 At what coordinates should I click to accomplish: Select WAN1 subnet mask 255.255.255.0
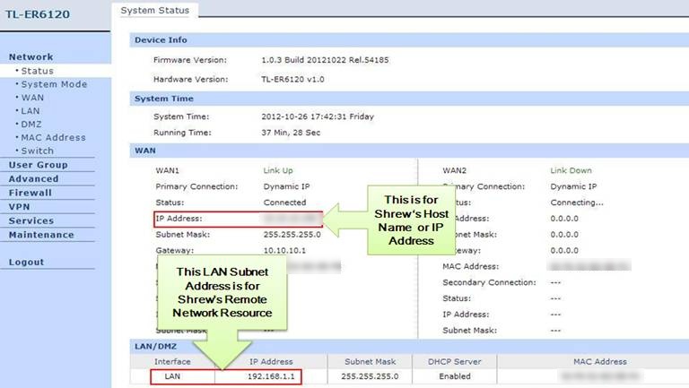[292, 235]
